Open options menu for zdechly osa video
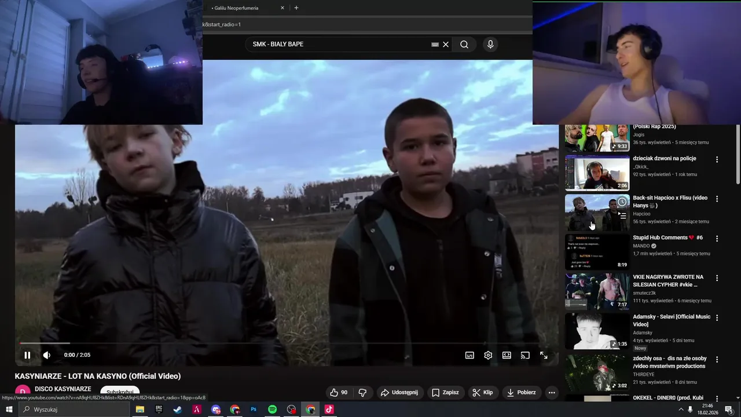This screenshot has width=741, height=417. pyautogui.click(x=717, y=359)
